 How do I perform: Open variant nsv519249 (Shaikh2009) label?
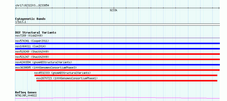32,52
